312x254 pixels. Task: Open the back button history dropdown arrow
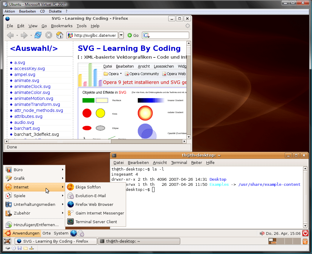pyautogui.click(x=17, y=36)
